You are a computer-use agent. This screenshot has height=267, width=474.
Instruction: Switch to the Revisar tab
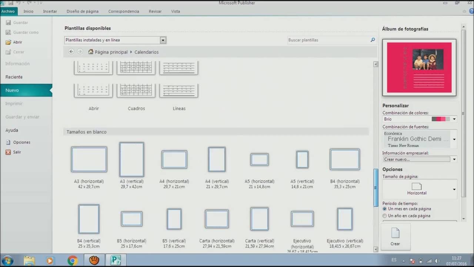click(x=155, y=11)
